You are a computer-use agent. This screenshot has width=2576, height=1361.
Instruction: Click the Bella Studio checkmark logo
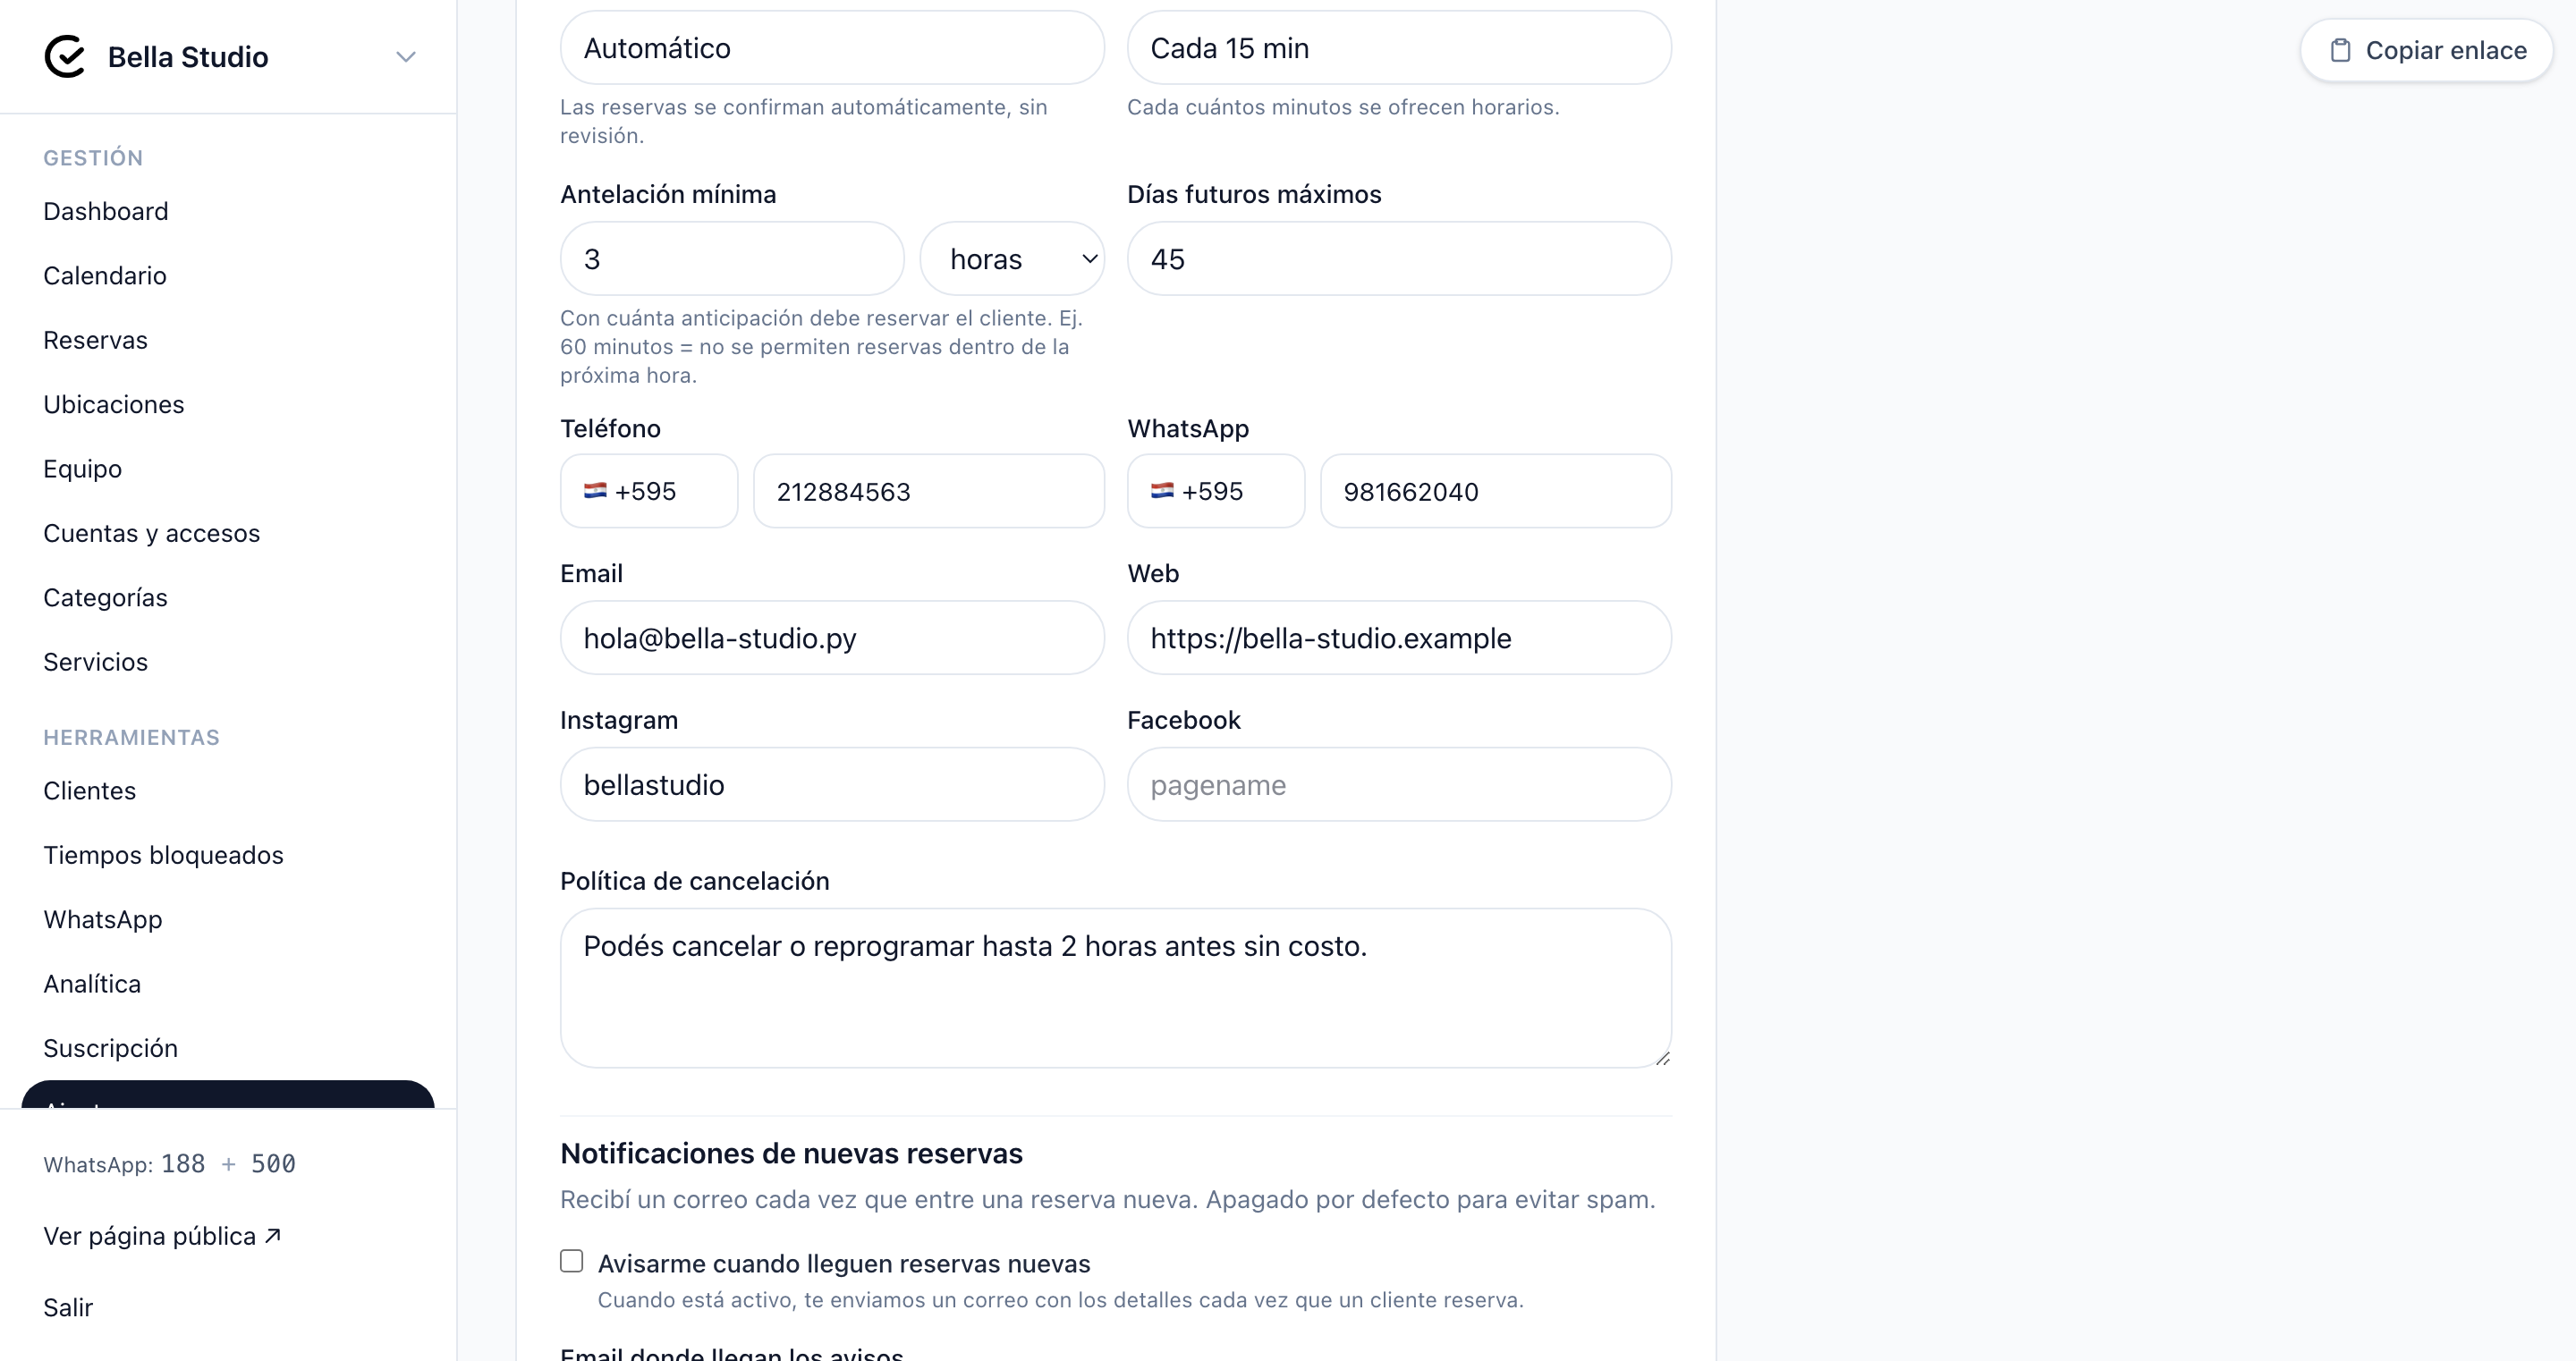[x=65, y=56]
